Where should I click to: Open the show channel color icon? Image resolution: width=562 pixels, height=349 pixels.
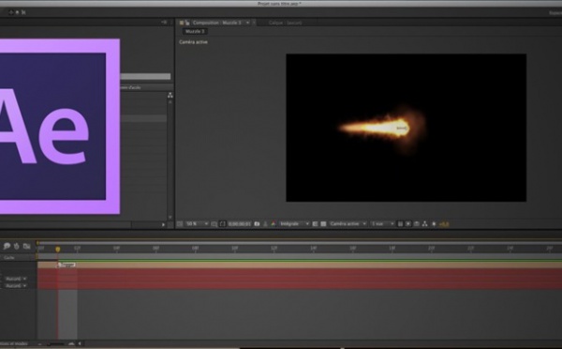pos(274,223)
